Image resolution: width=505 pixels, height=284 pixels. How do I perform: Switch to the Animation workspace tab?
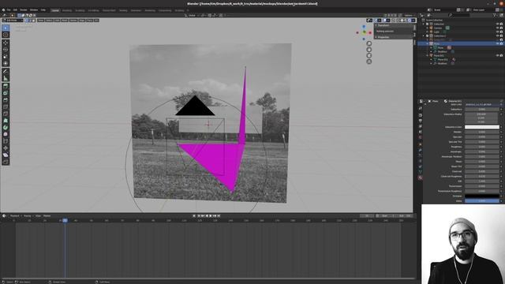coord(136,10)
